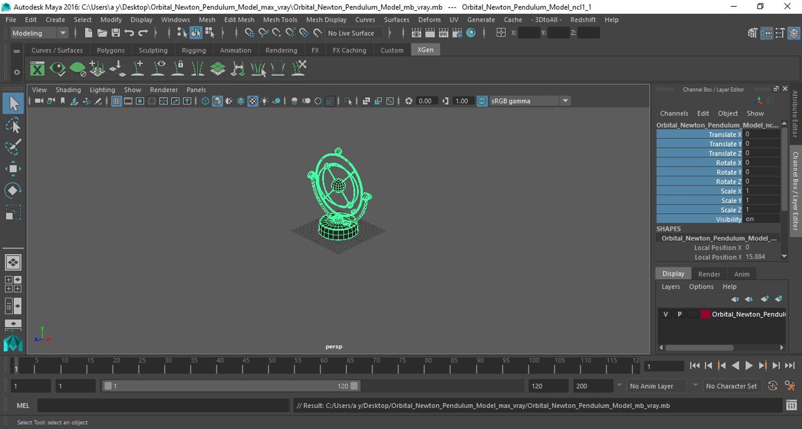Viewport: 802px width, 429px height.
Task: Open the No Live Surface field
Action: pyautogui.click(x=355, y=33)
